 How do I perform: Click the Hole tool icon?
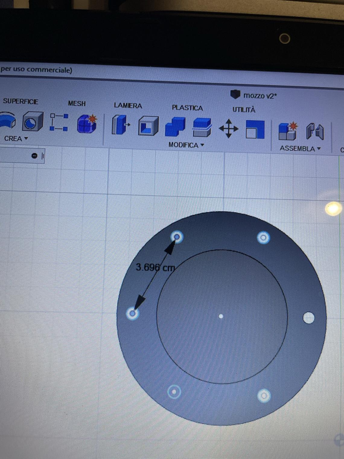tap(33, 121)
